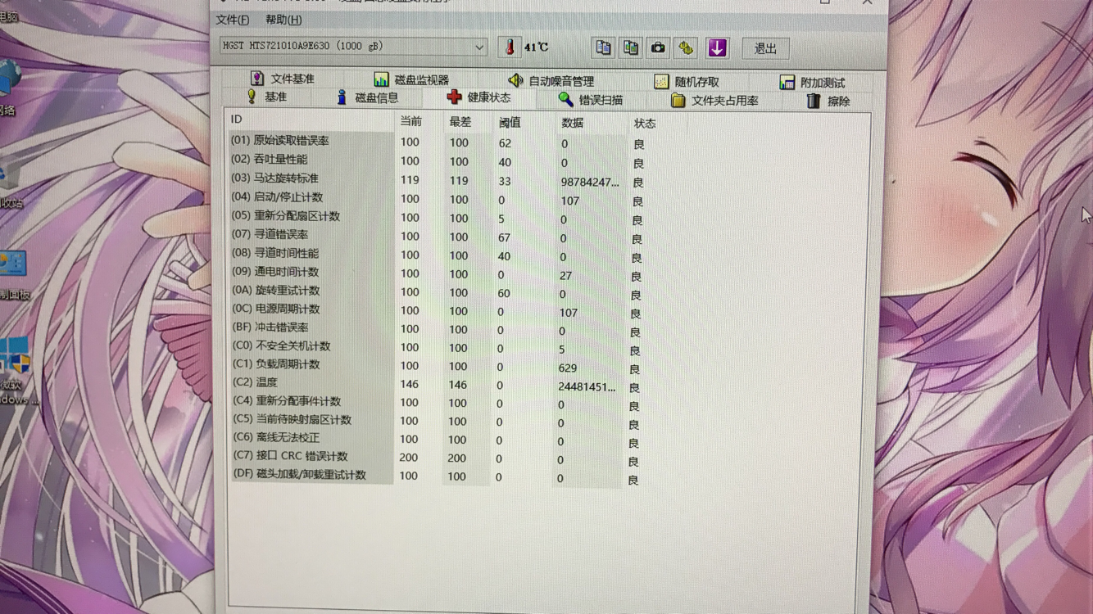Image resolution: width=1093 pixels, height=614 pixels.
Task: Select the (DF) 磁头加载/卸载重试计数 row
Action: [x=438, y=476]
